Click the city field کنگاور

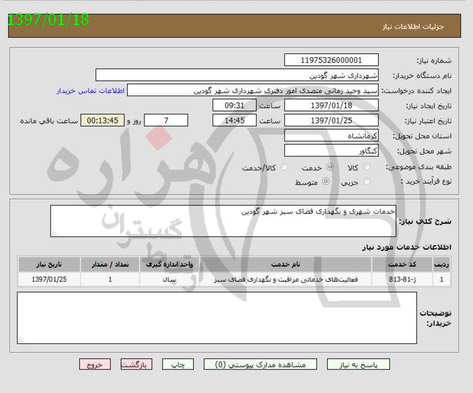coord(331,150)
